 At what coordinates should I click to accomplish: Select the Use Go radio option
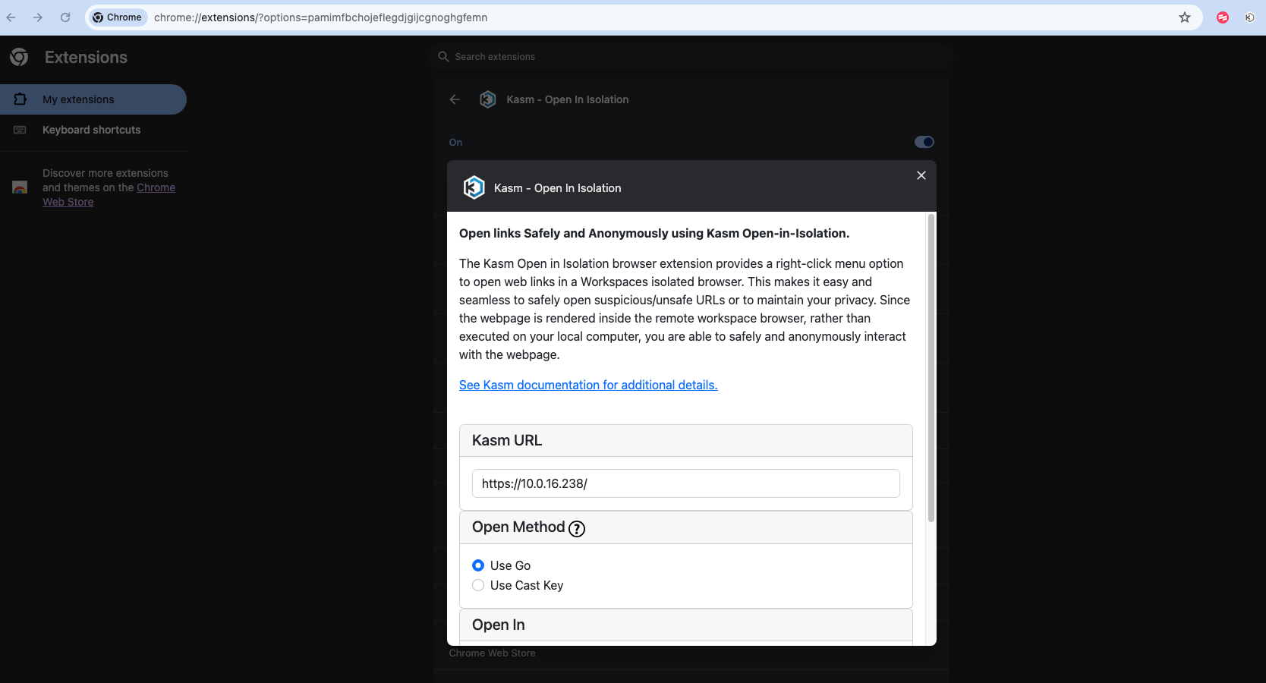(478, 565)
